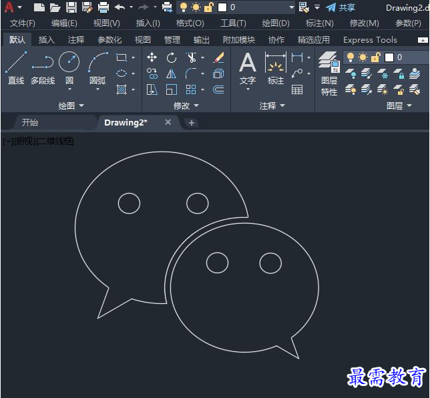The height and width of the screenshot is (398, 430).
Task: Choose the Ellipse draw tool
Action: click(x=122, y=73)
